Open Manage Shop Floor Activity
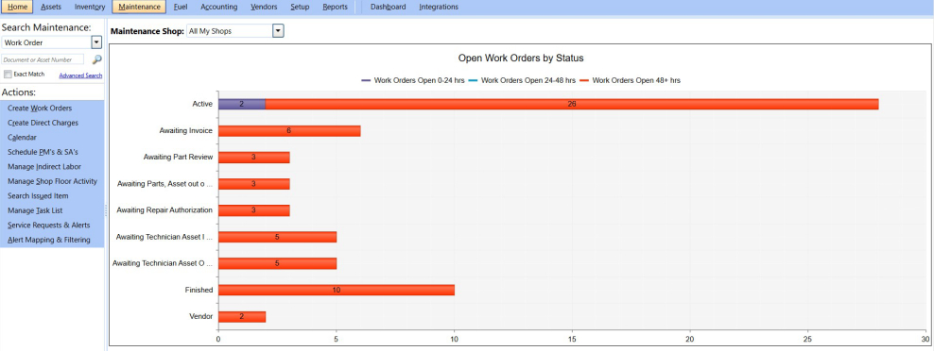Screen dimensions: 934x351 (52, 181)
